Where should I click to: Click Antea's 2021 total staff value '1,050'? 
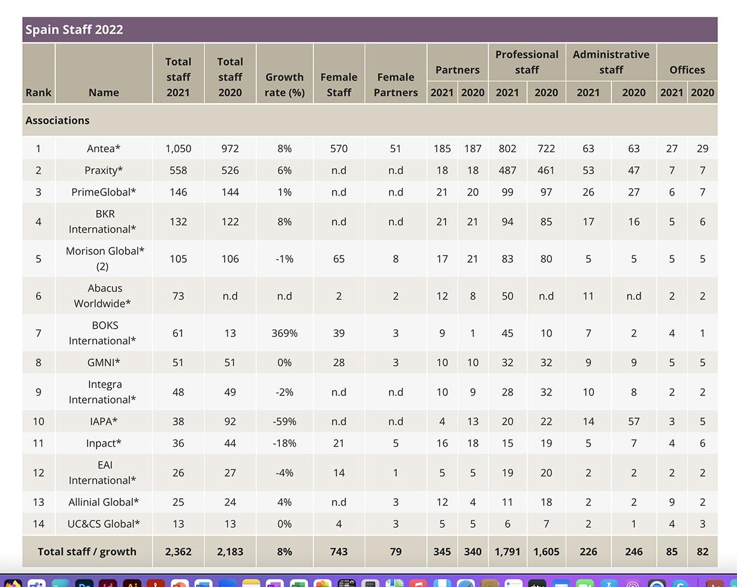click(178, 148)
